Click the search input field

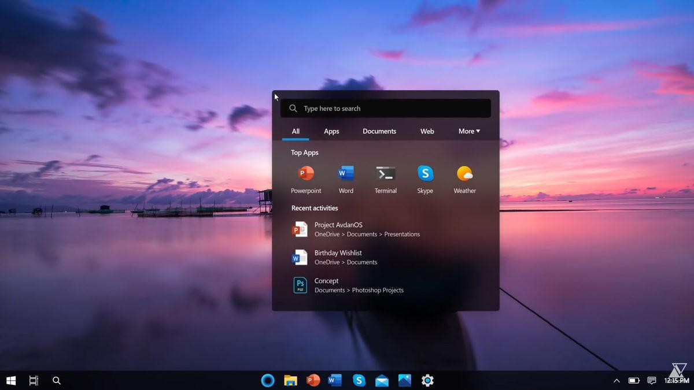[386, 108]
